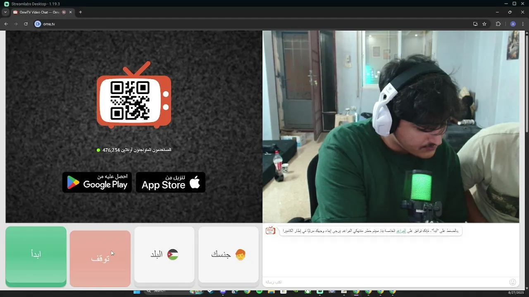Open Chrome's three-dot menu
This screenshot has width=529, height=297.
pos(523,24)
